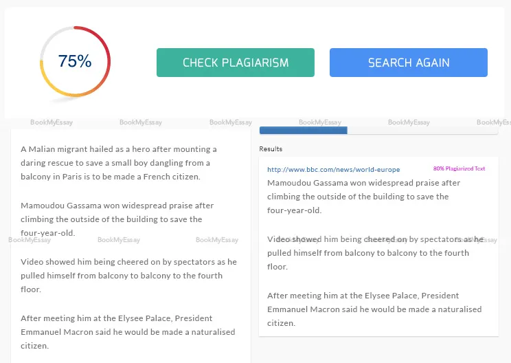Click the grey unfilled part of progress bar
The width and height of the screenshot is (511, 363).
(422, 131)
